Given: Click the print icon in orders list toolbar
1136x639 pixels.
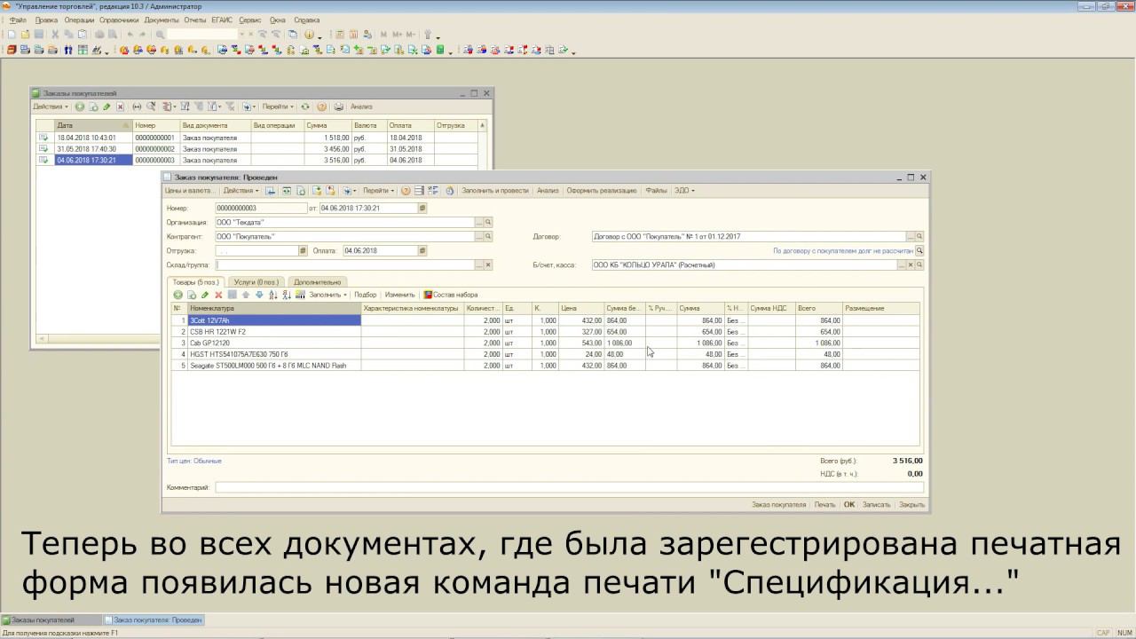Looking at the screenshot, I should point(338,106).
